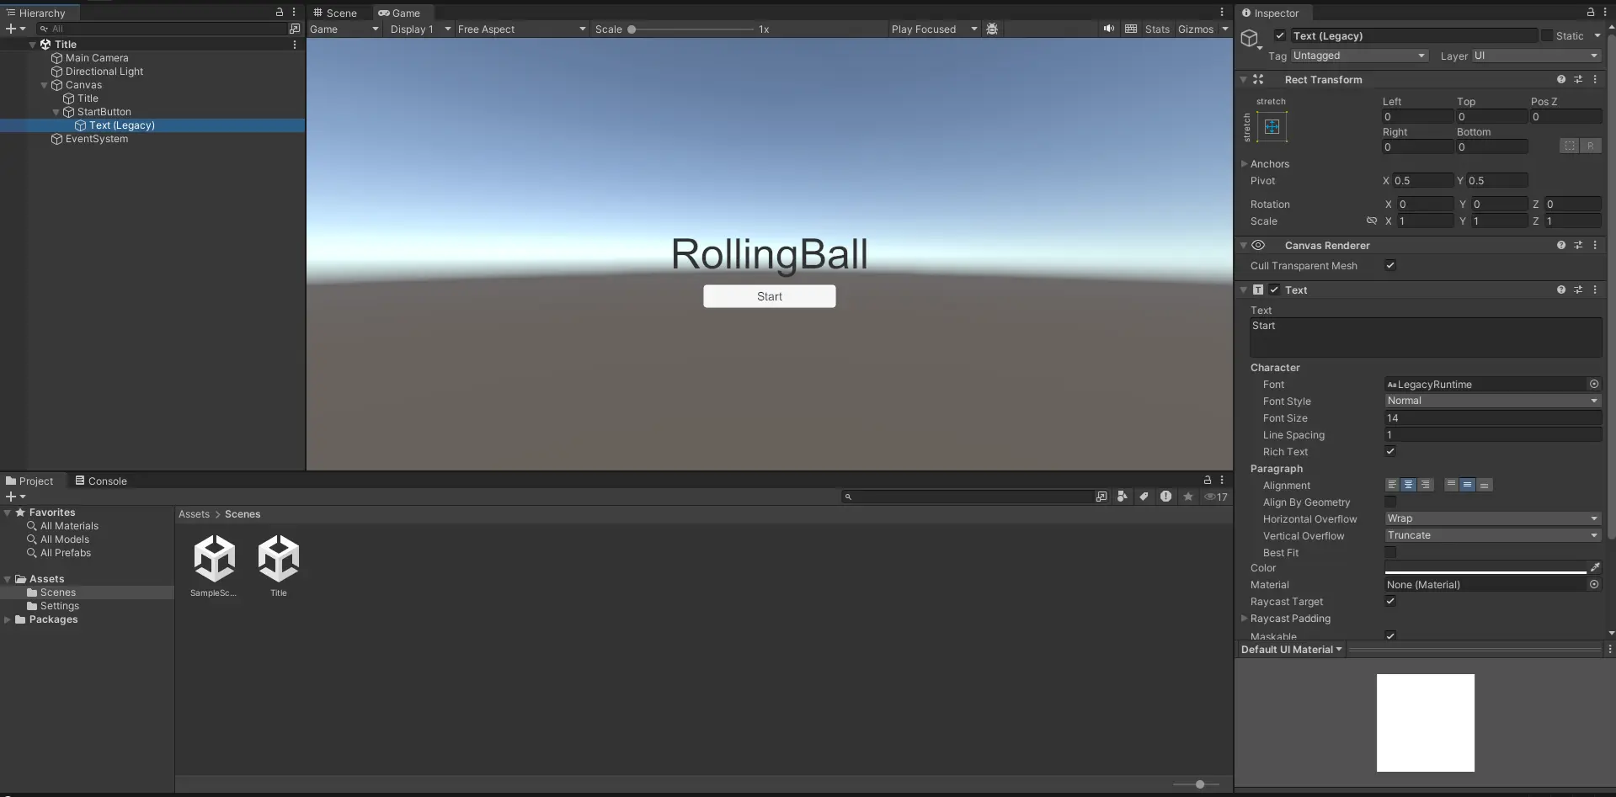Click the favorites star filter in Project panel
This screenshot has width=1616, height=797.
click(x=1187, y=497)
